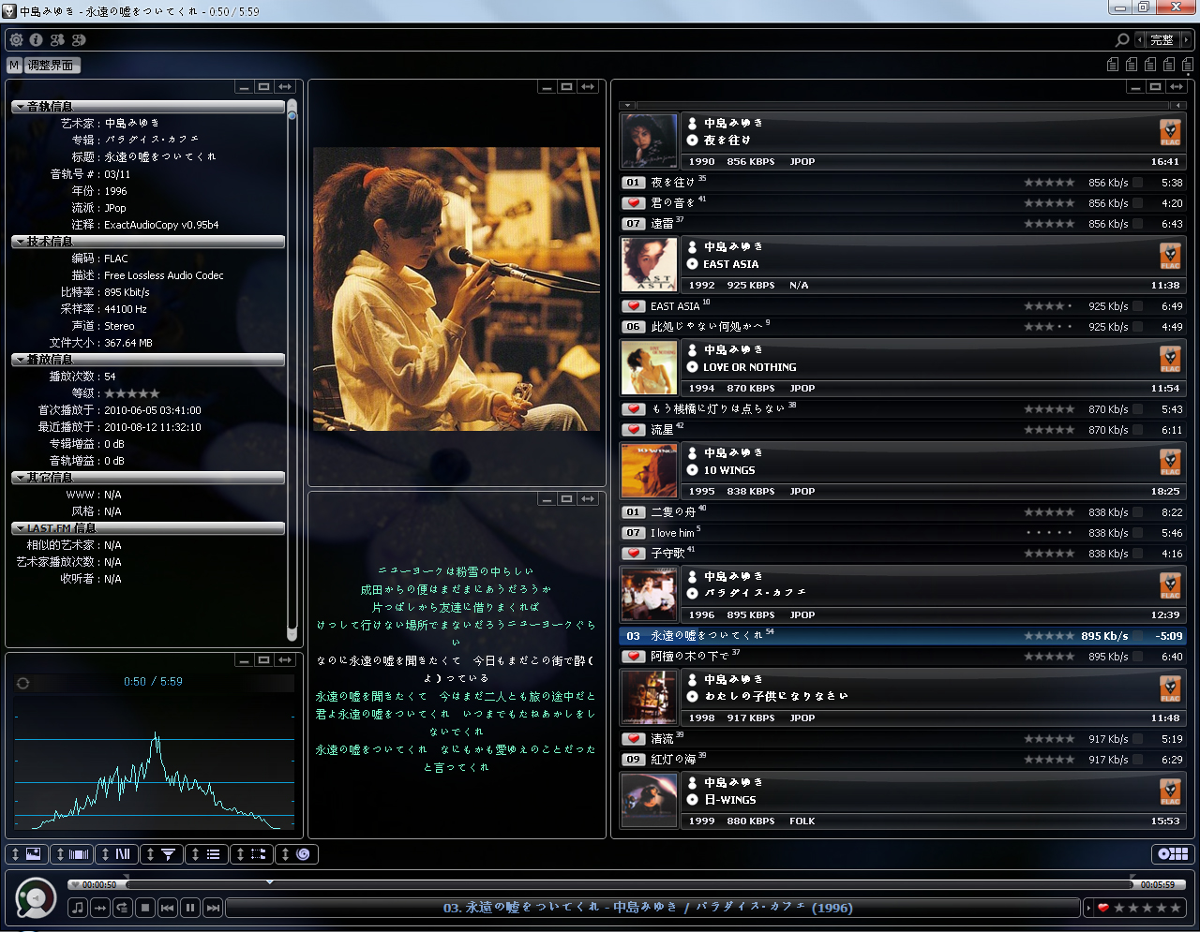Image resolution: width=1200 pixels, height=932 pixels.
Task: Click FLAC icon on 10 WINGS album
Action: [x=1170, y=462]
